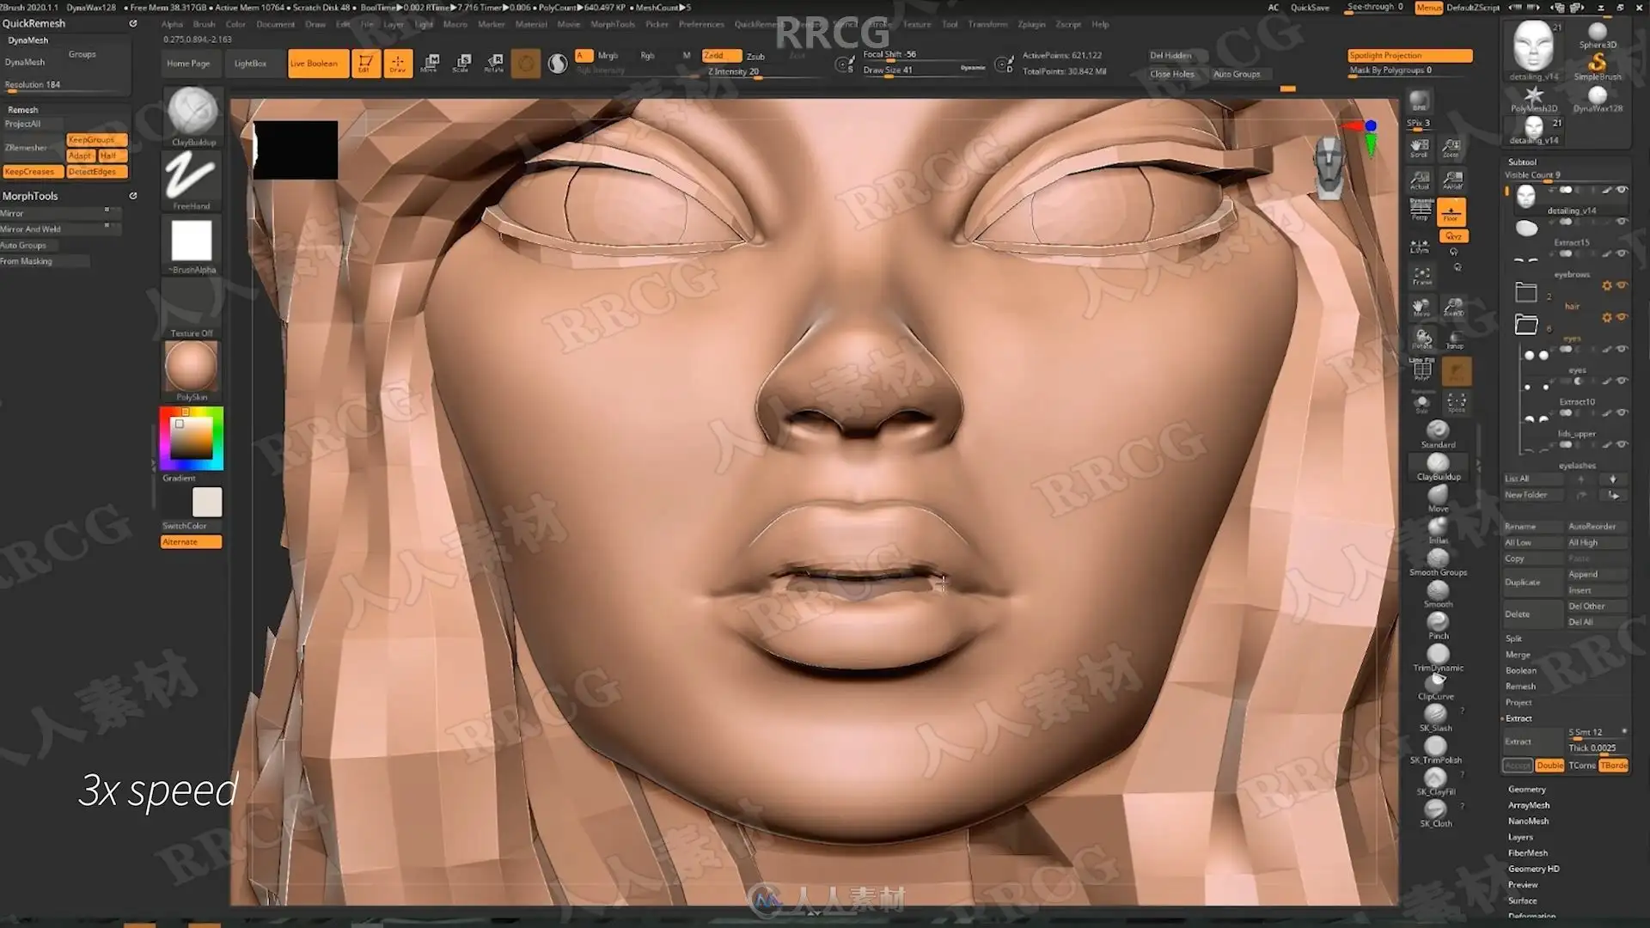Expand the Layers subpalette
This screenshot has height=928, width=1650.
tap(1520, 837)
